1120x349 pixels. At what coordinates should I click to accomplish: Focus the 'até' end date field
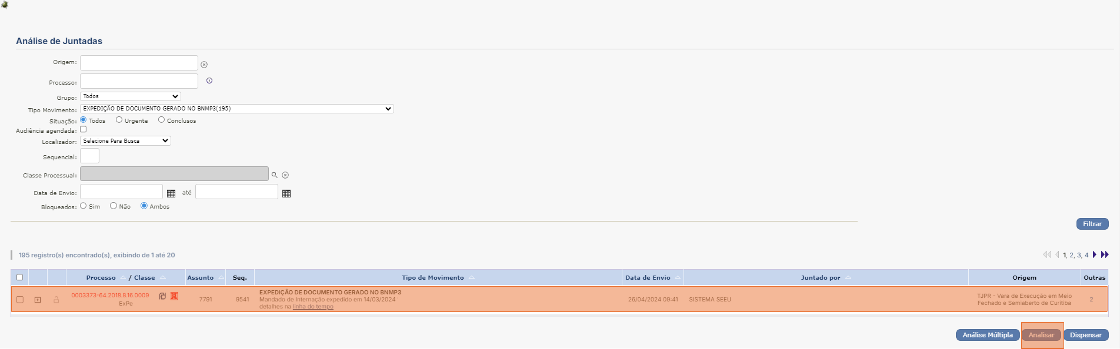pyautogui.click(x=236, y=192)
